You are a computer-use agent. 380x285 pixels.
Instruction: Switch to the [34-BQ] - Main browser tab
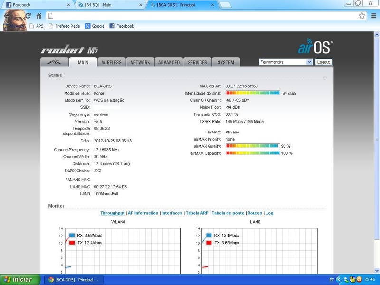click(x=109, y=5)
